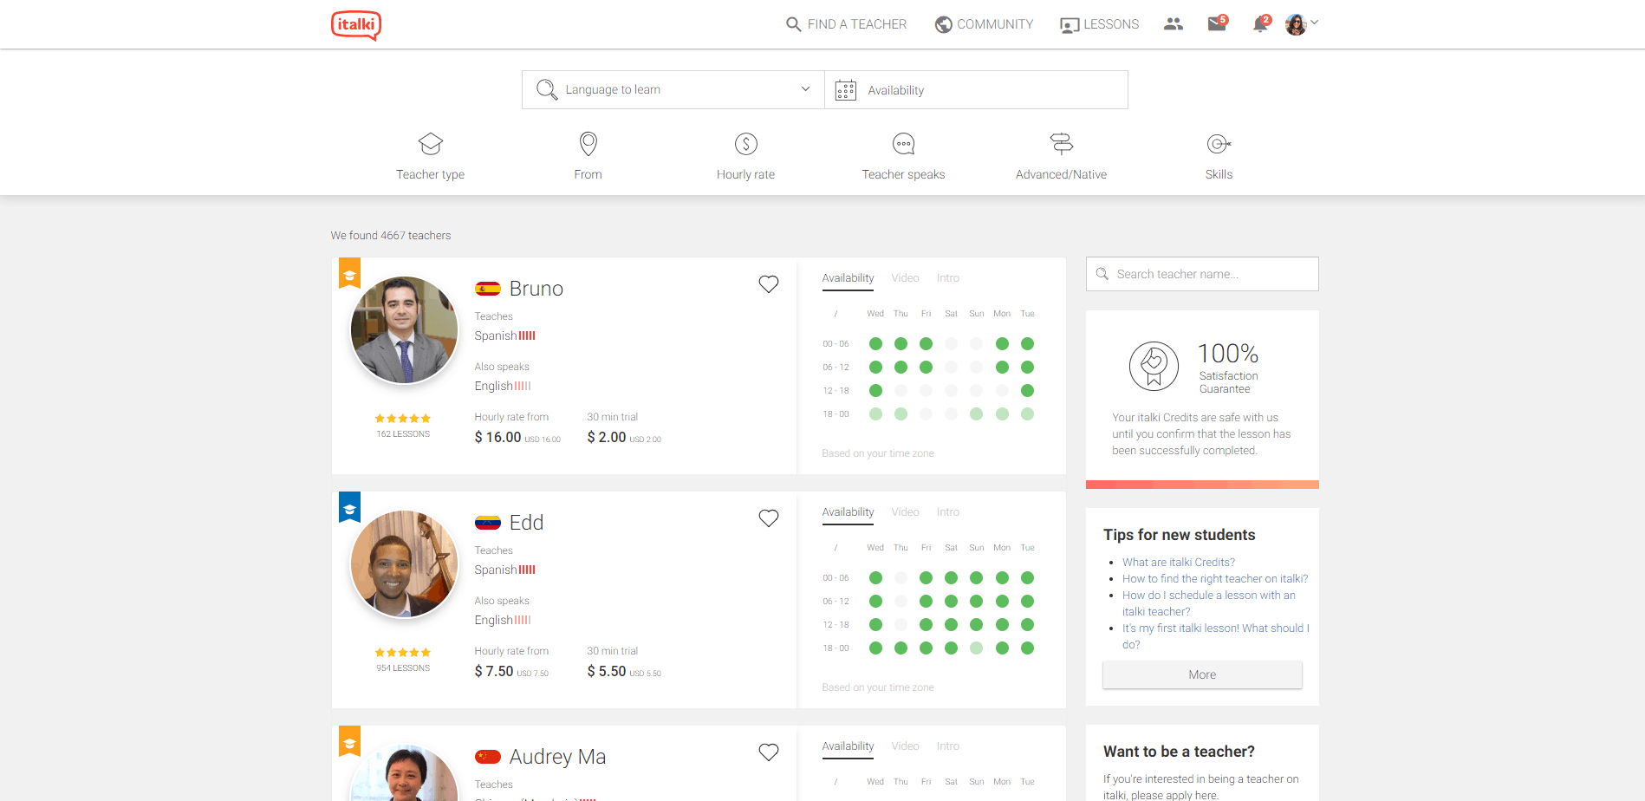Click Bruno's Wed 00-06 availability dot

875,344
